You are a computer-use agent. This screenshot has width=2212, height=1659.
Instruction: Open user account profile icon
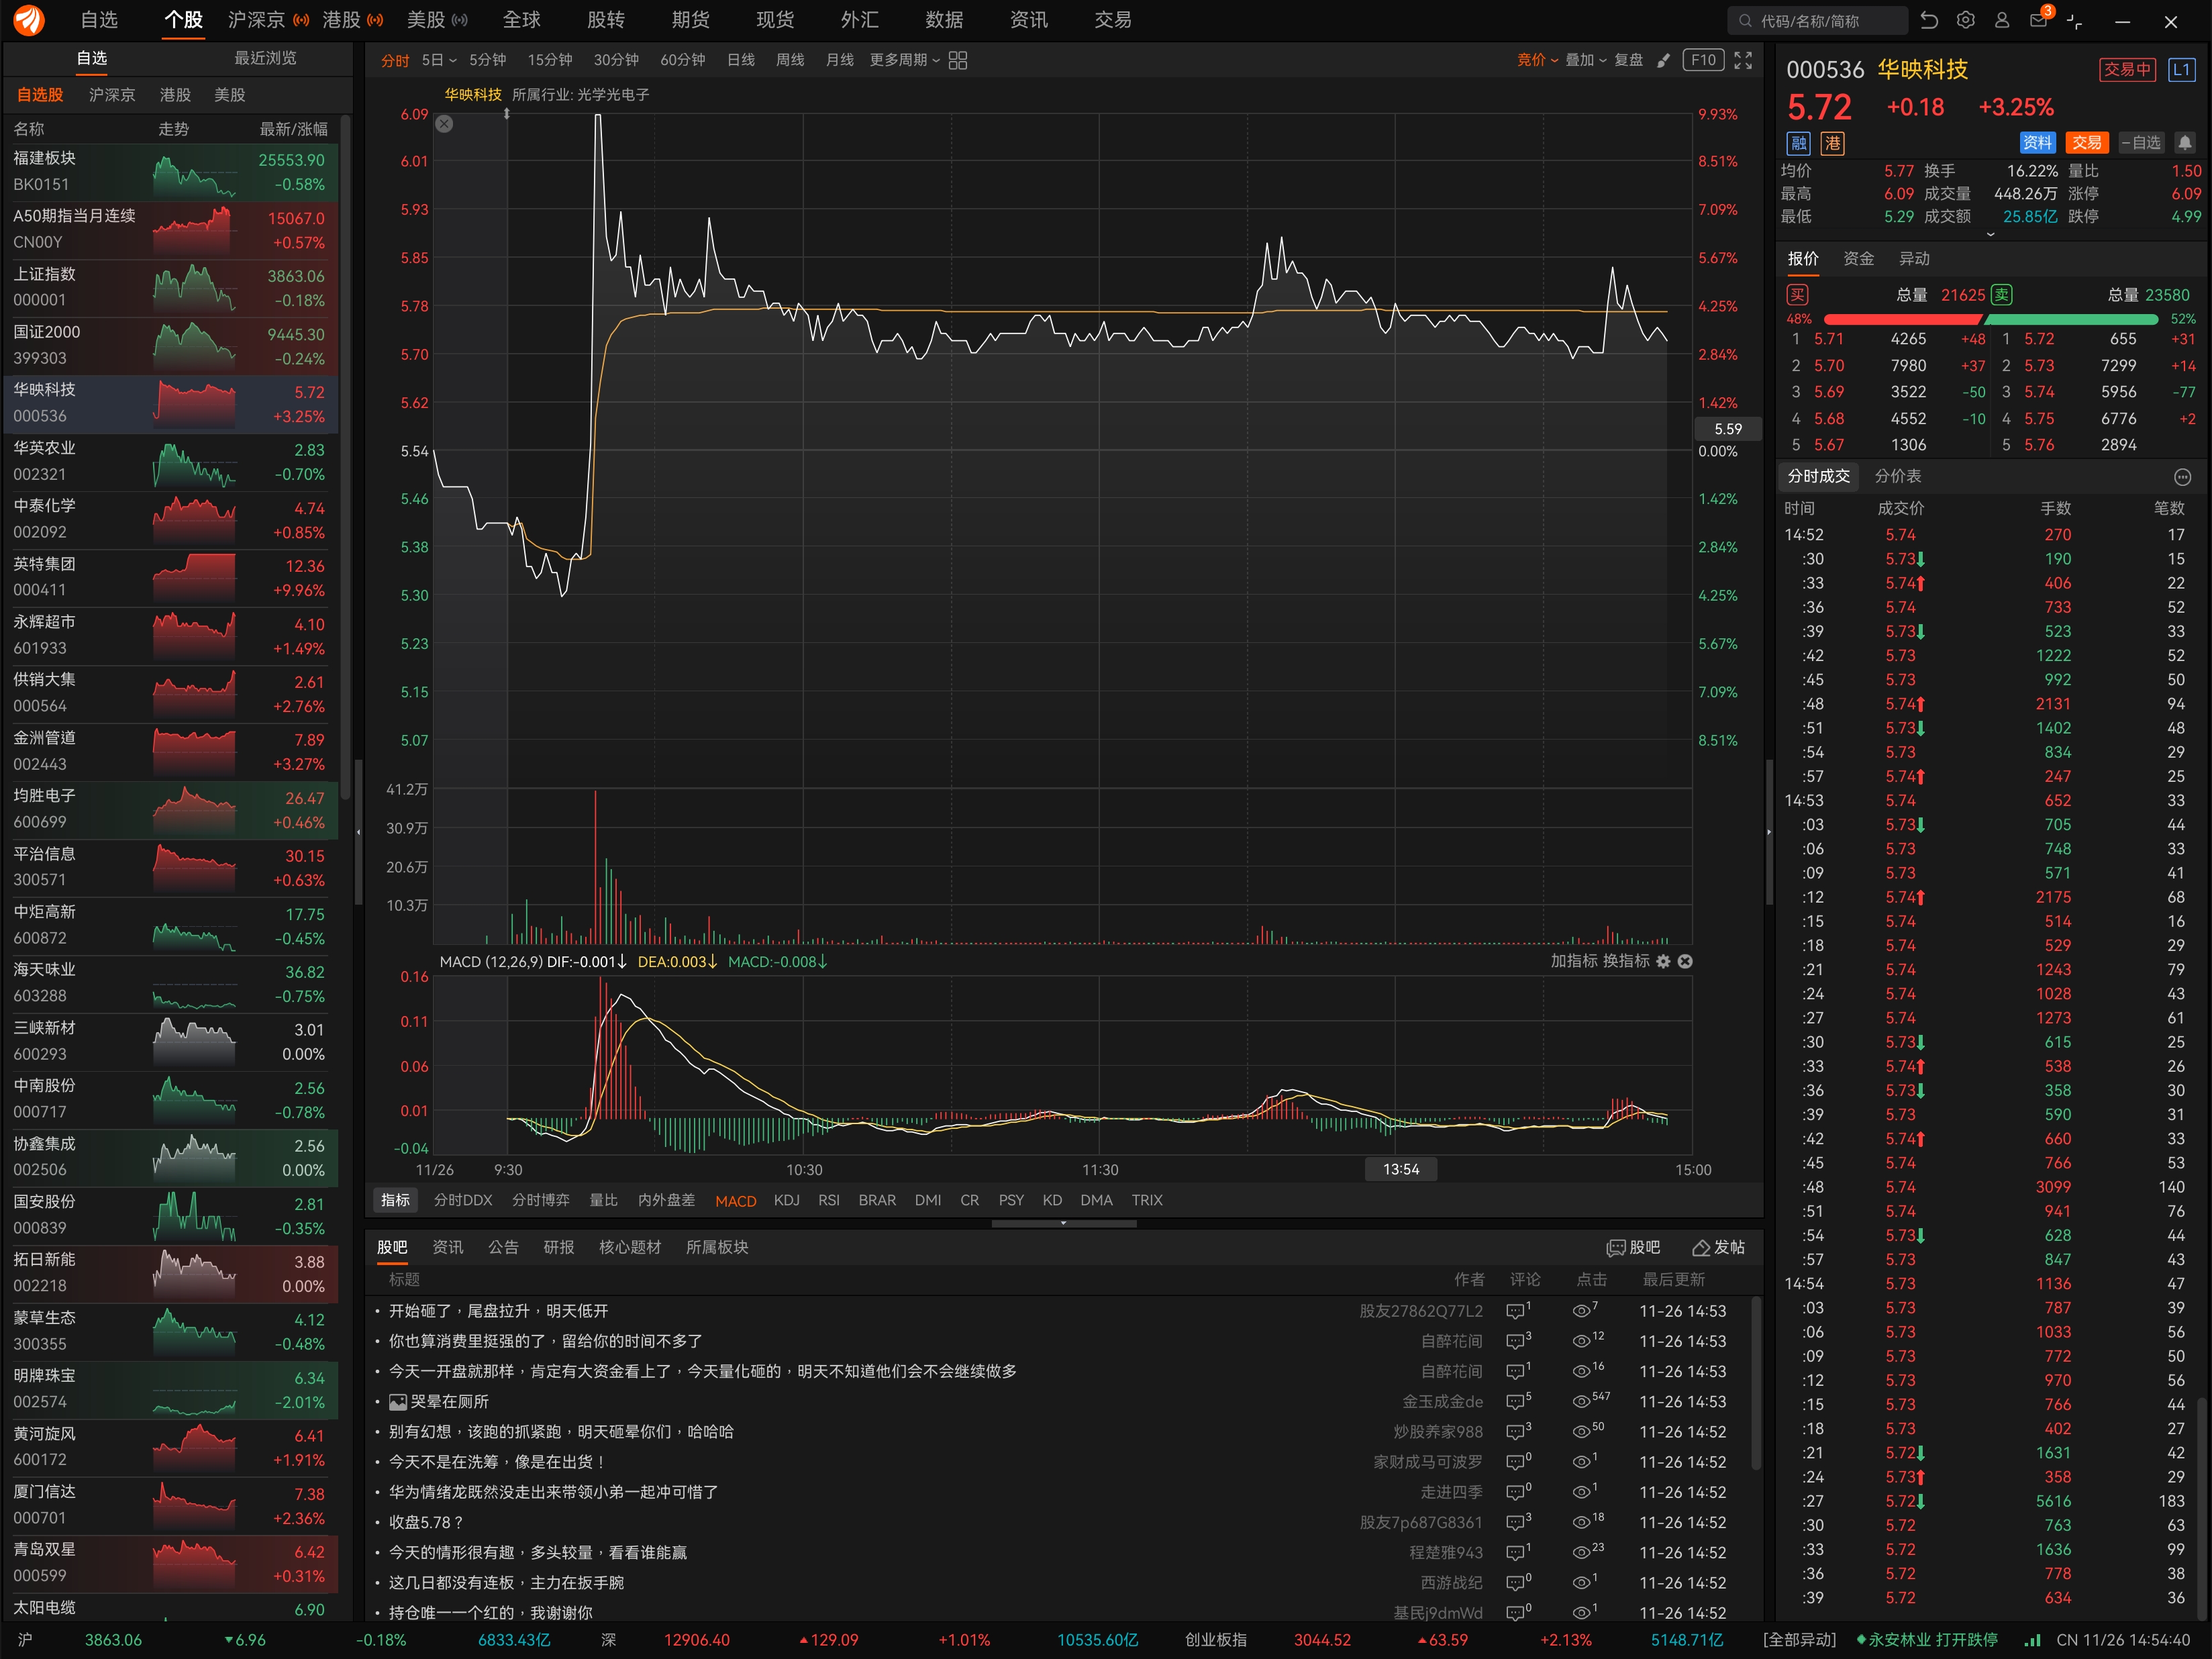[2002, 20]
